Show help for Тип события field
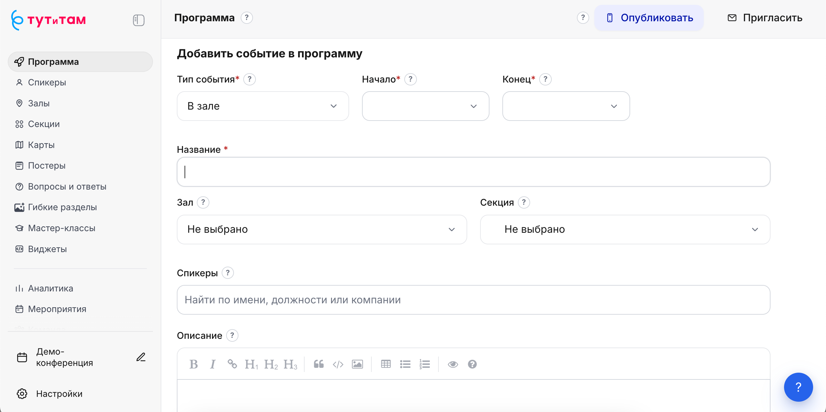This screenshot has height=412, width=826. pos(249,79)
